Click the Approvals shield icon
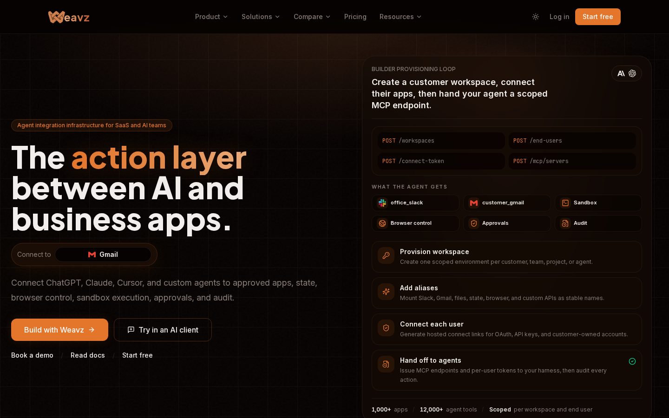This screenshot has height=418, width=669. 474,223
